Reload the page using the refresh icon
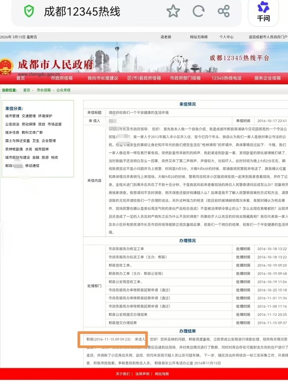The height and width of the screenshot is (381, 288). pyautogui.click(x=198, y=12)
